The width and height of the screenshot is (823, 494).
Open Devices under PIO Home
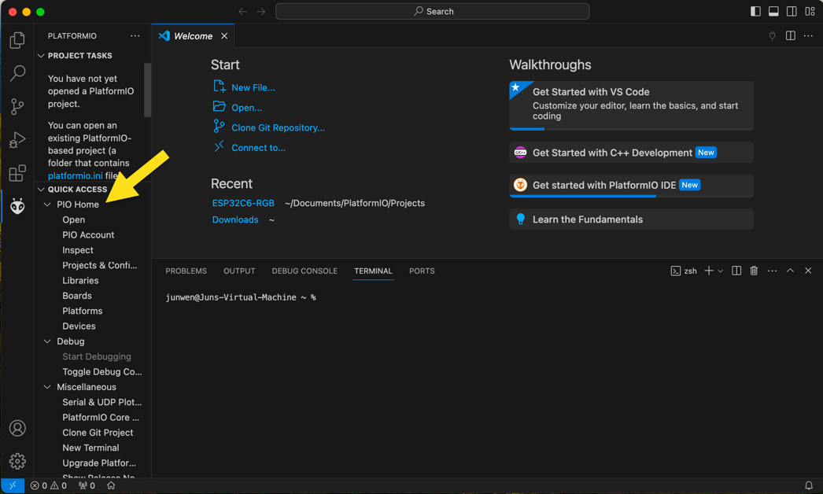(x=79, y=326)
